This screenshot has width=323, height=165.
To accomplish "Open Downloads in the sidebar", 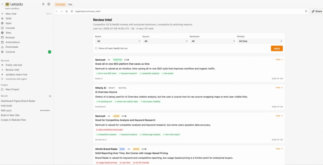I will click(x=12, y=47).
